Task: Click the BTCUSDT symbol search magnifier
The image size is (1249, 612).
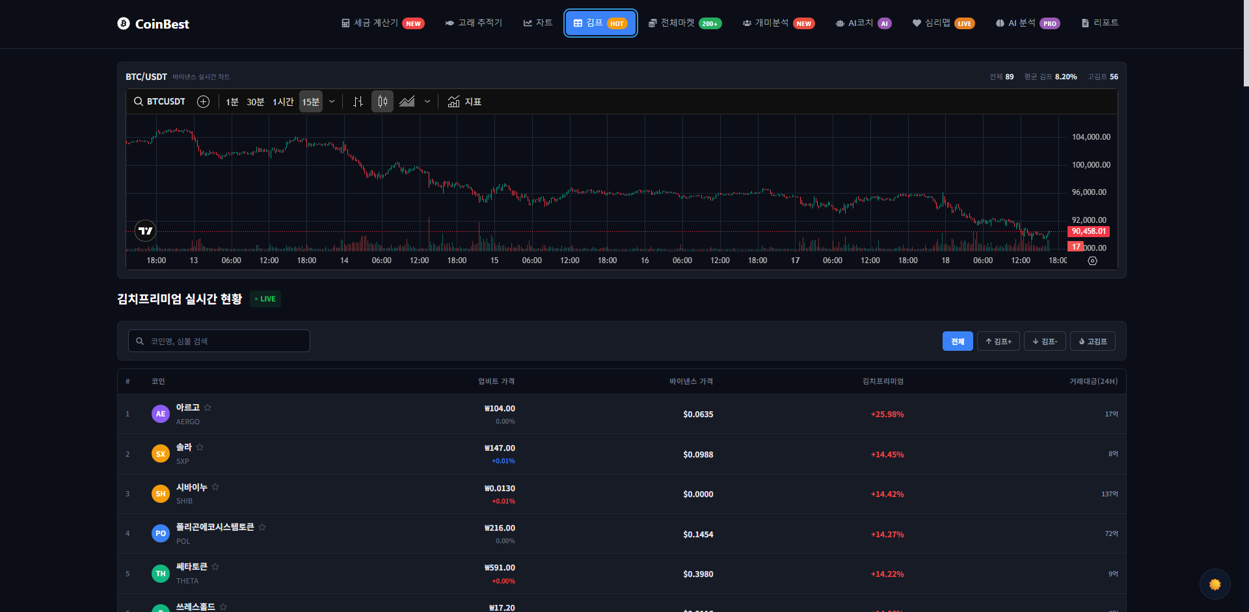Action: point(139,101)
